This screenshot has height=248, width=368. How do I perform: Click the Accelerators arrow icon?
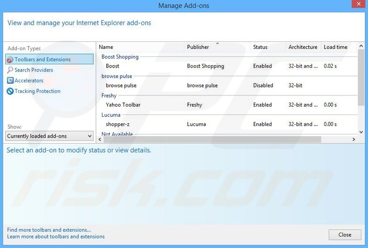click(x=10, y=80)
